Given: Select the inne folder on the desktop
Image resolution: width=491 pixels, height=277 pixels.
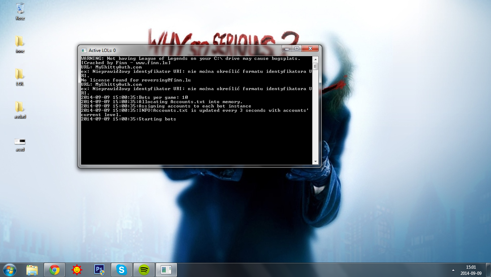Looking at the screenshot, I should pyautogui.click(x=20, y=44).
